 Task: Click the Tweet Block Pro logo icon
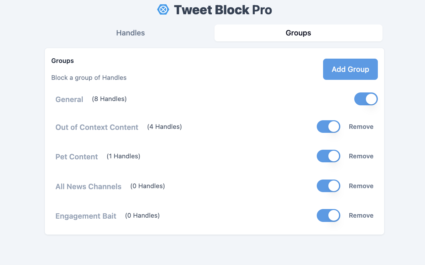[163, 10]
